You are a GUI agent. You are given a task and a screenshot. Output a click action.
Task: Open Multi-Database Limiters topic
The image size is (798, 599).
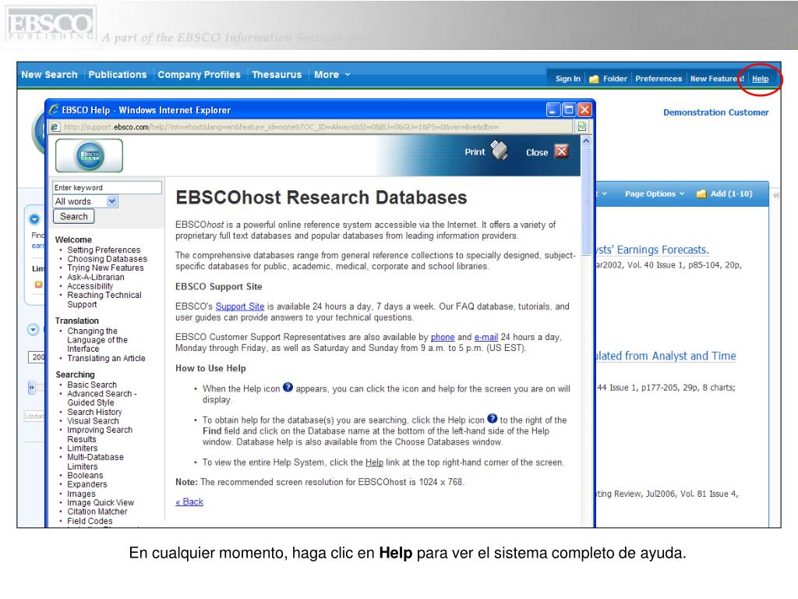(x=95, y=462)
